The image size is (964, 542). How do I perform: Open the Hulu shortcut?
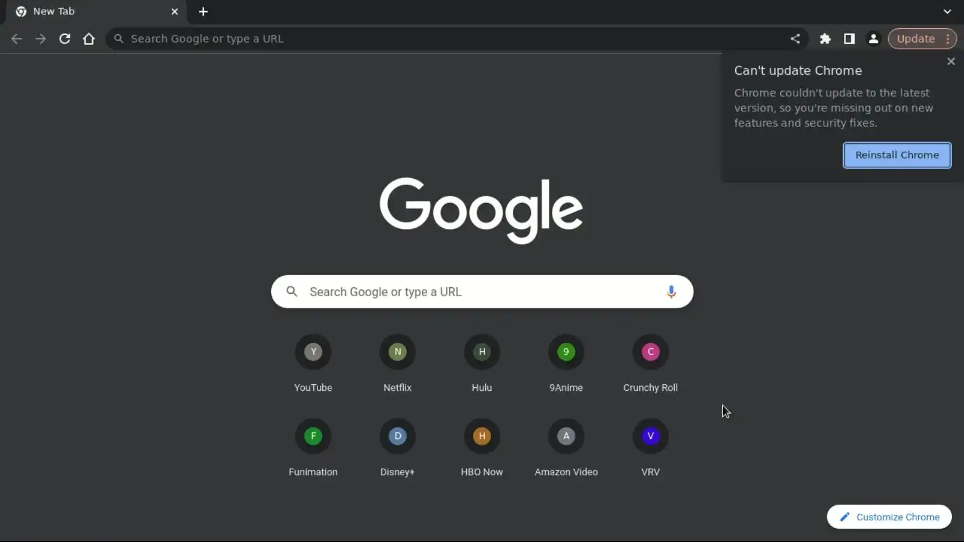(482, 364)
